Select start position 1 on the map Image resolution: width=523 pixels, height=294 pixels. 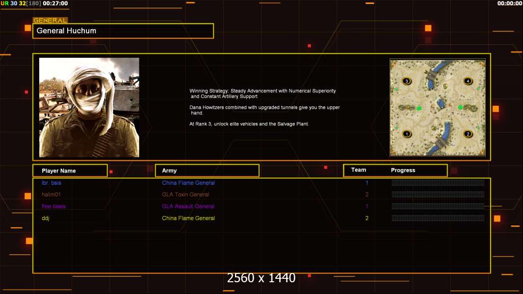pos(407,134)
